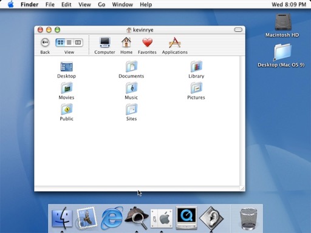Close the kevinrye window

(40, 30)
